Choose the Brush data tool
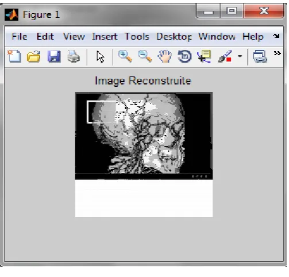The width and height of the screenshot is (289, 277). 225,56
